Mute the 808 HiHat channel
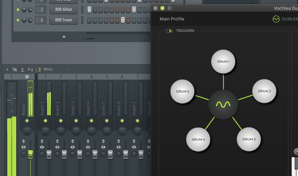298x176 pixels. click(18, 9)
